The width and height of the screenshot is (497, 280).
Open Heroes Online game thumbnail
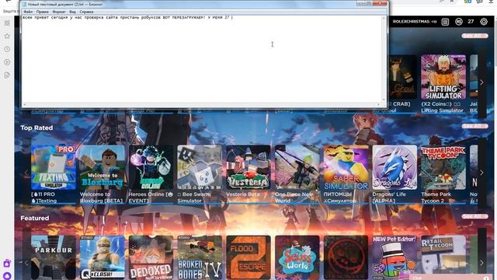(151, 167)
